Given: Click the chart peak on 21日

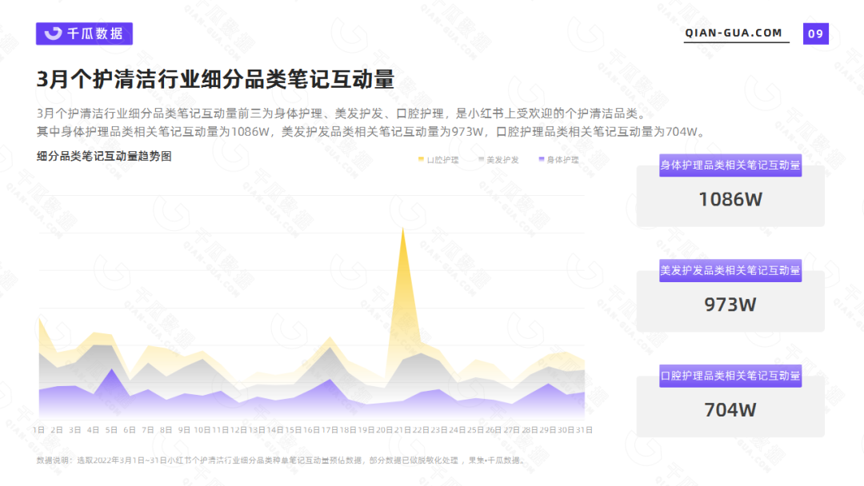Looking at the screenshot, I should pyautogui.click(x=405, y=232).
